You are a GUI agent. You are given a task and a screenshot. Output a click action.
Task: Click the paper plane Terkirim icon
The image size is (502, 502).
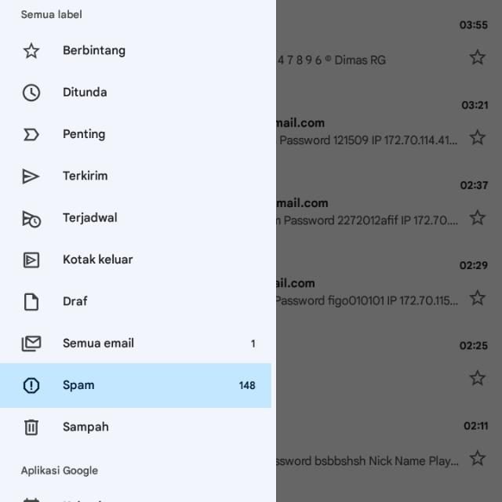[x=31, y=176]
